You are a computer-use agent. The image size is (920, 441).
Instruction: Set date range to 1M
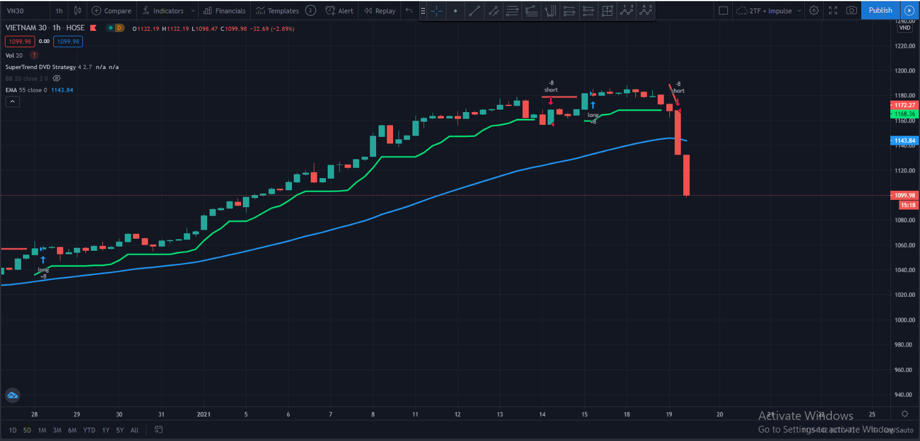coord(42,430)
